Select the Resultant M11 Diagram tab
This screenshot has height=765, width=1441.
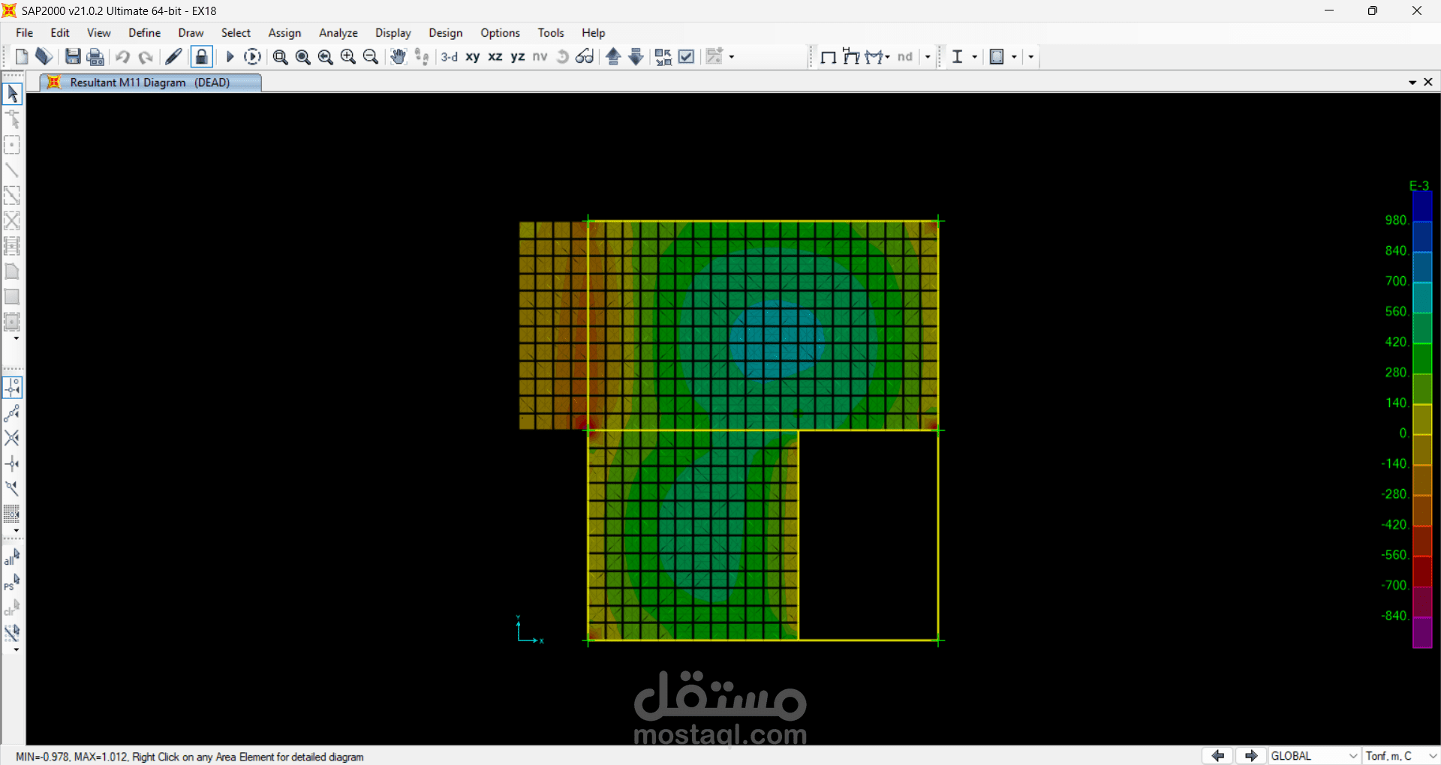pos(149,82)
